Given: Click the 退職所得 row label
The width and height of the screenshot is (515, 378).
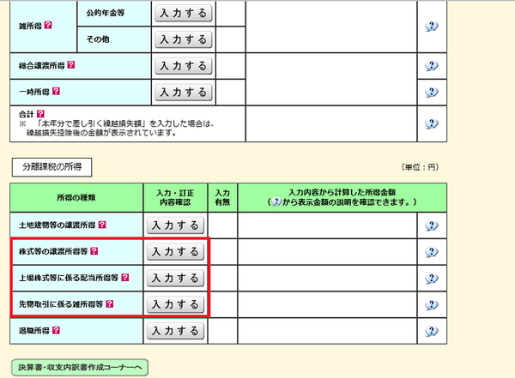Looking at the screenshot, I should (33, 331).
